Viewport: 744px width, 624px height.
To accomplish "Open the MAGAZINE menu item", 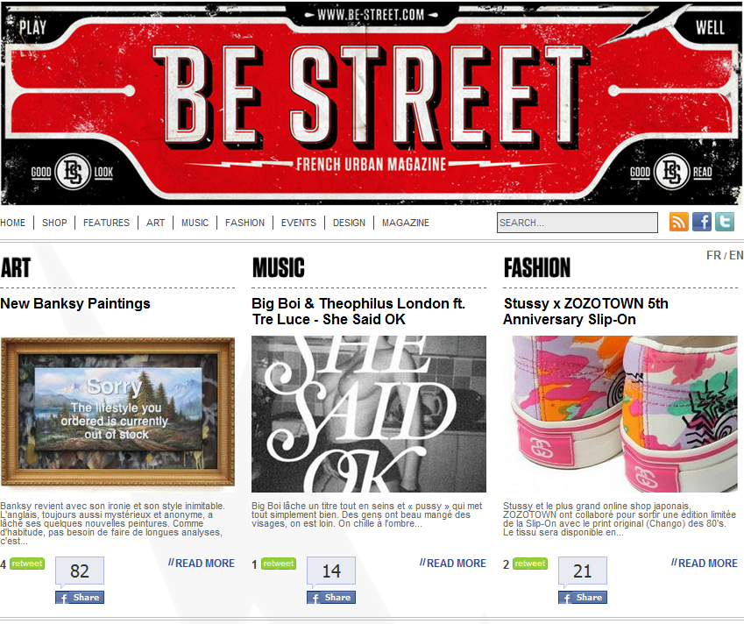I will [x=406, y=223].
